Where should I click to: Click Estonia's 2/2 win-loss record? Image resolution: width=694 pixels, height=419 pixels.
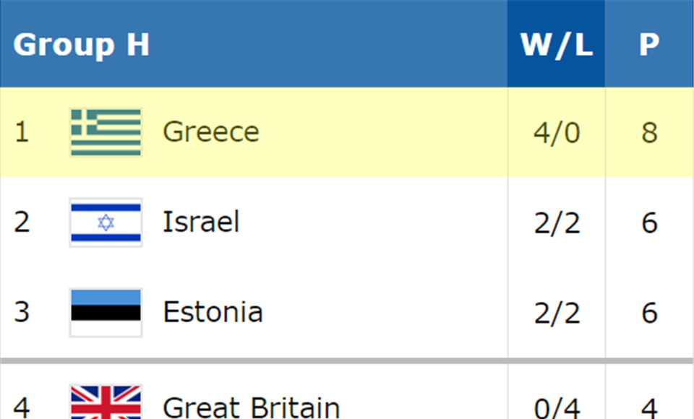coord(557,313)
